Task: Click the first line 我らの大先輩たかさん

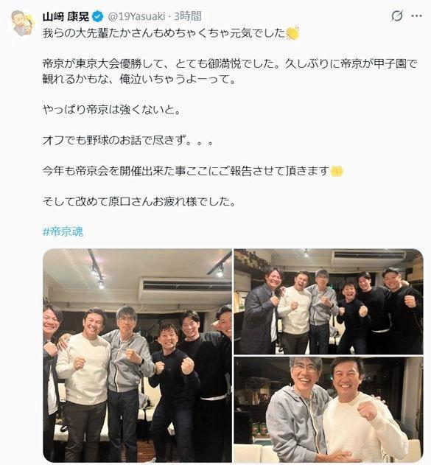Action: tap(164, 33)
